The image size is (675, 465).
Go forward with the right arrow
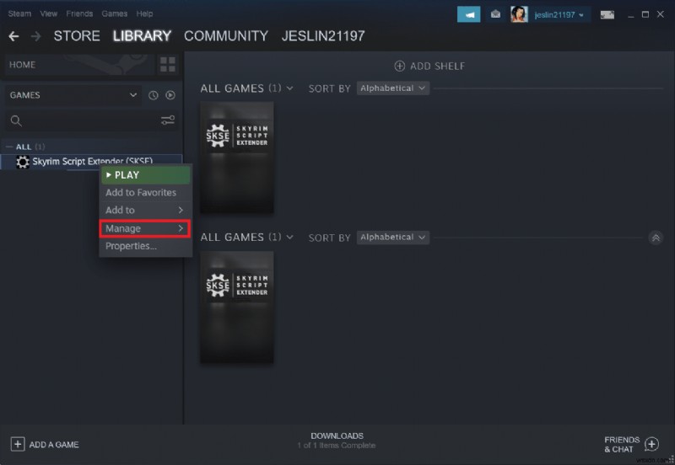pos(36,36)
